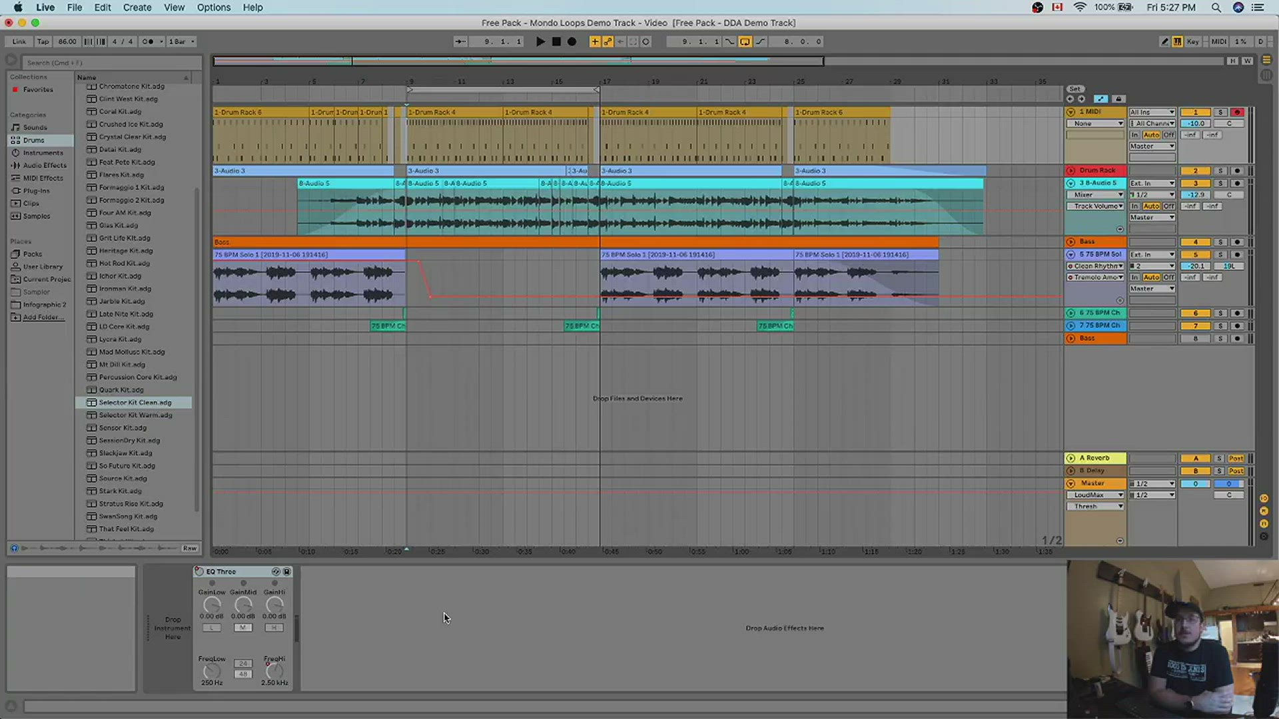This screenshot has width=1279, height=719.
Task: Open the Help menu
Action: tap(252, 7)
